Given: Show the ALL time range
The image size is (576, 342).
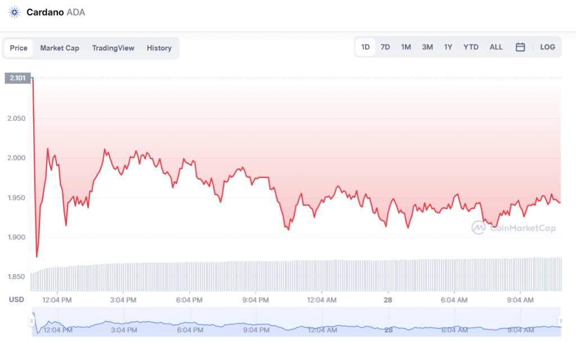Looking at the screenshot, I should coord(496,47).
